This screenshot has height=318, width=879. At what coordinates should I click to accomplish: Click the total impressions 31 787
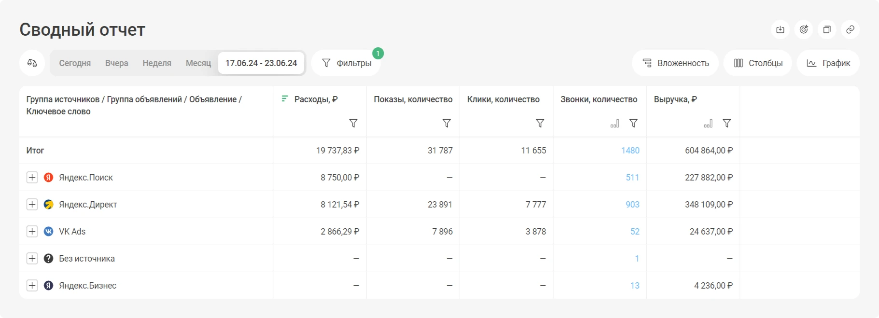point(440,151)
